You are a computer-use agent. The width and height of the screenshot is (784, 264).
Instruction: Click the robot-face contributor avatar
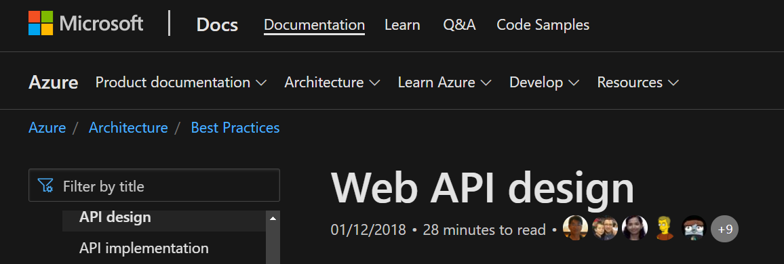[x=694, y=228]
